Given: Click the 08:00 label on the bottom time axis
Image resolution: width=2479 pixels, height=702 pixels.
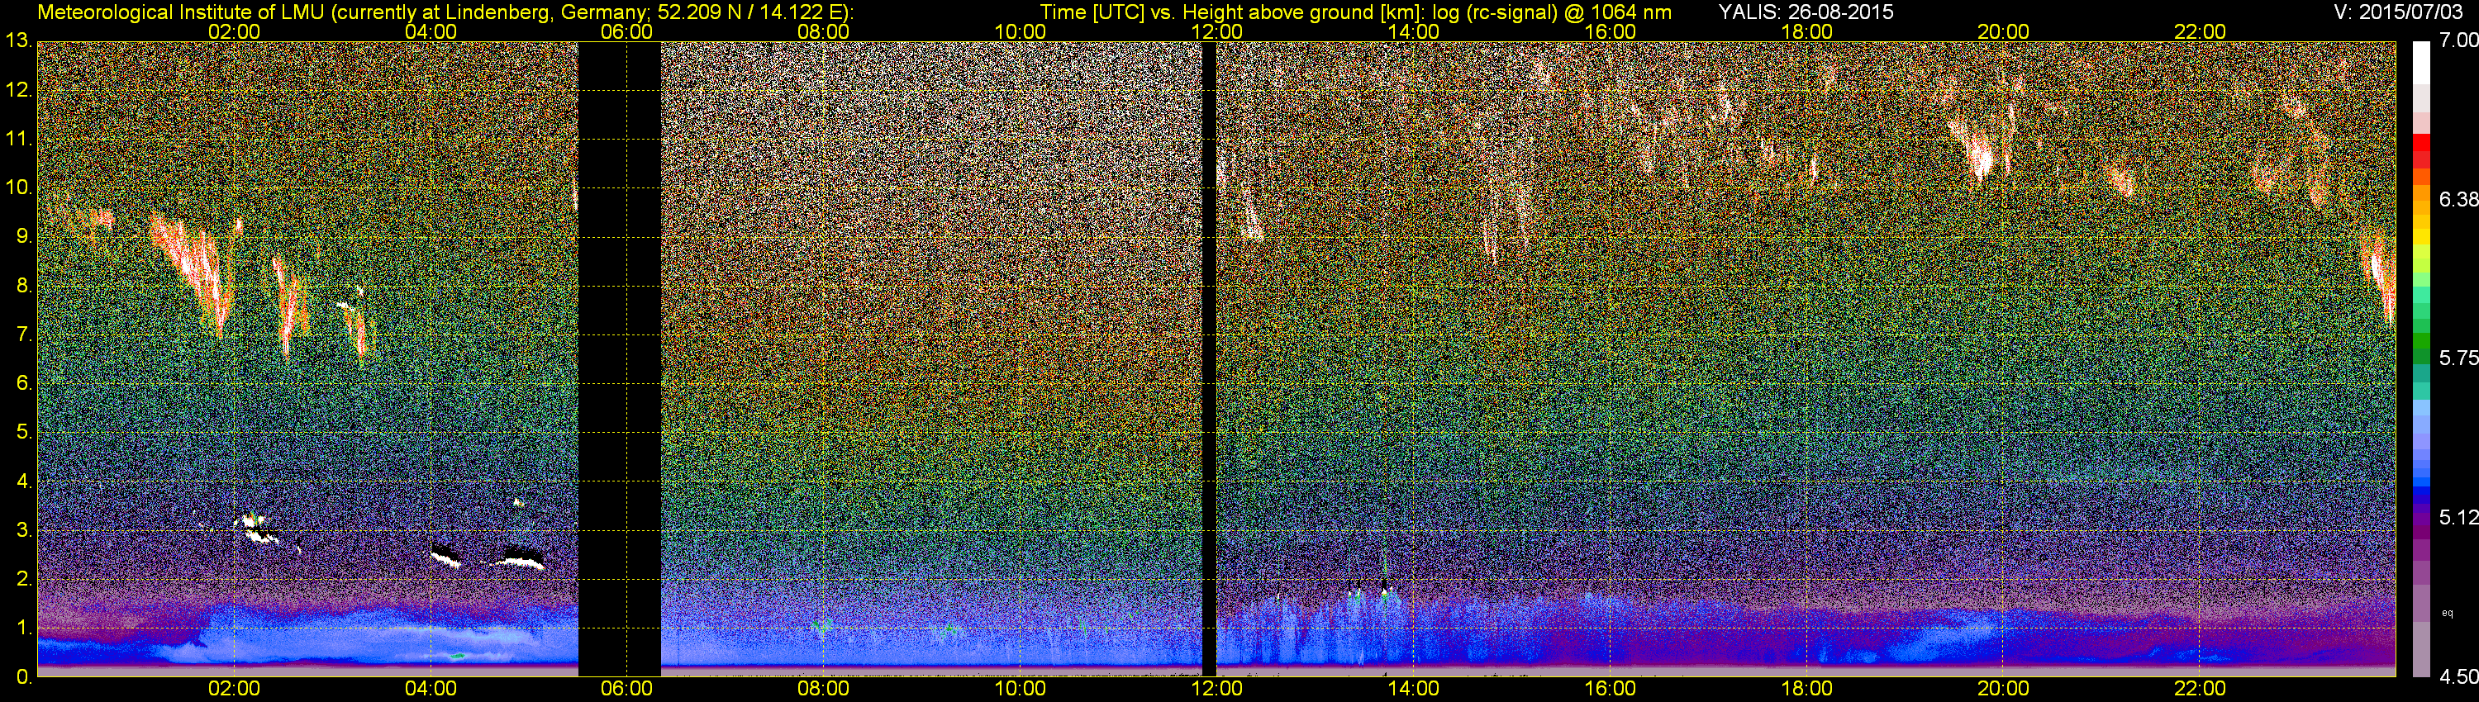Looking at the screenshot, I should point(824,690).
